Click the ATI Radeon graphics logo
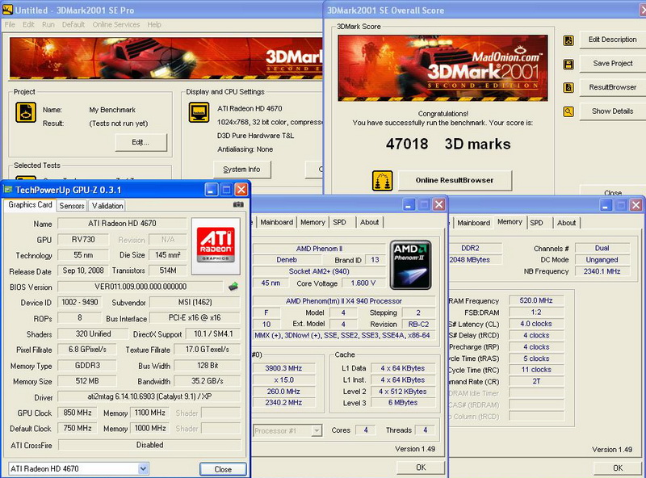The height and width of the screenshot is (478, 646). 216,246
